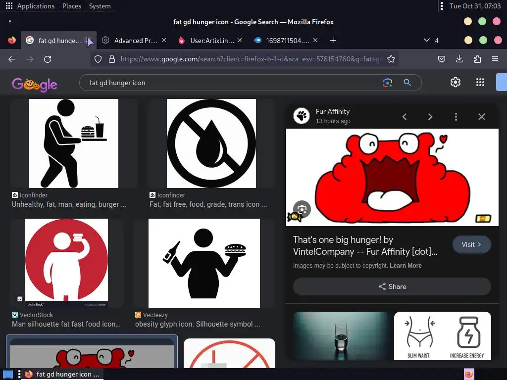
Task: Click the Firefox forward arrow
Action: click(x=29, y=59)
